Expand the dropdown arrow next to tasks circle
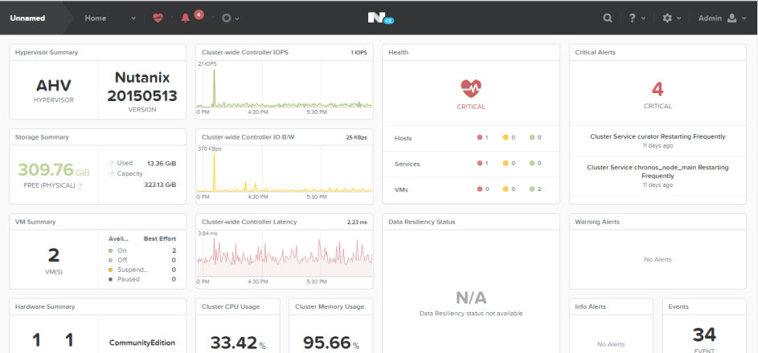This screenshot has height=353, width=758. click(x=237, y=18)
